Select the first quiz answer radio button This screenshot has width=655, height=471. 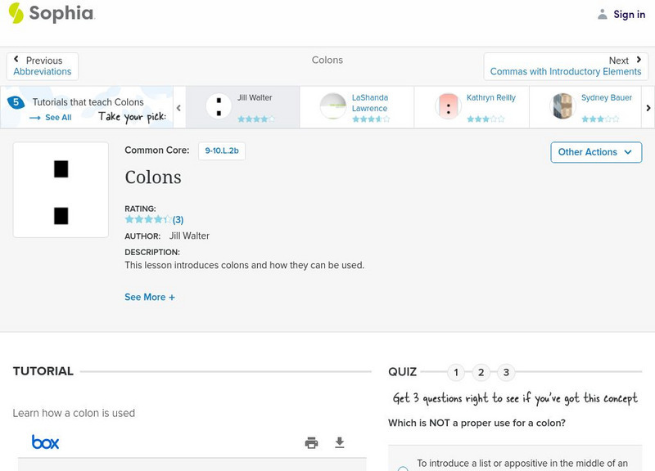(403, 469)
